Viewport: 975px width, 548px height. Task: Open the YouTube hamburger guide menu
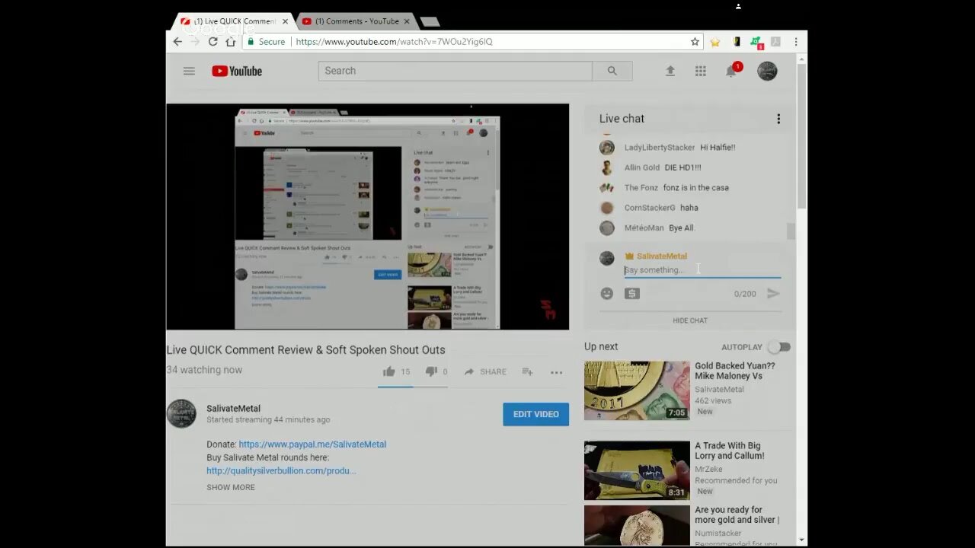(x=189, y=71)
